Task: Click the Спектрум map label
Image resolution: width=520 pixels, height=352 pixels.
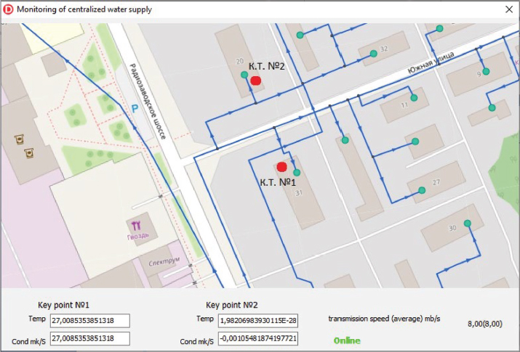Action: (x=164, y=260)
